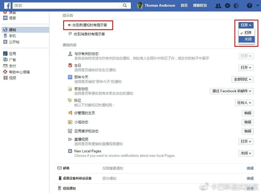Click the 支付 card sidebar icon
This screenshot has height=193, width=261.
tap(5, 66)
